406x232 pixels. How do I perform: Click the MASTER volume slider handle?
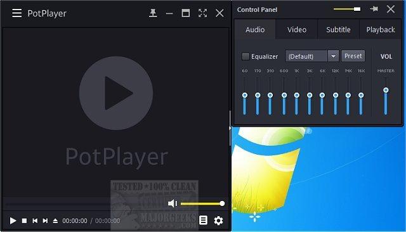386,90
